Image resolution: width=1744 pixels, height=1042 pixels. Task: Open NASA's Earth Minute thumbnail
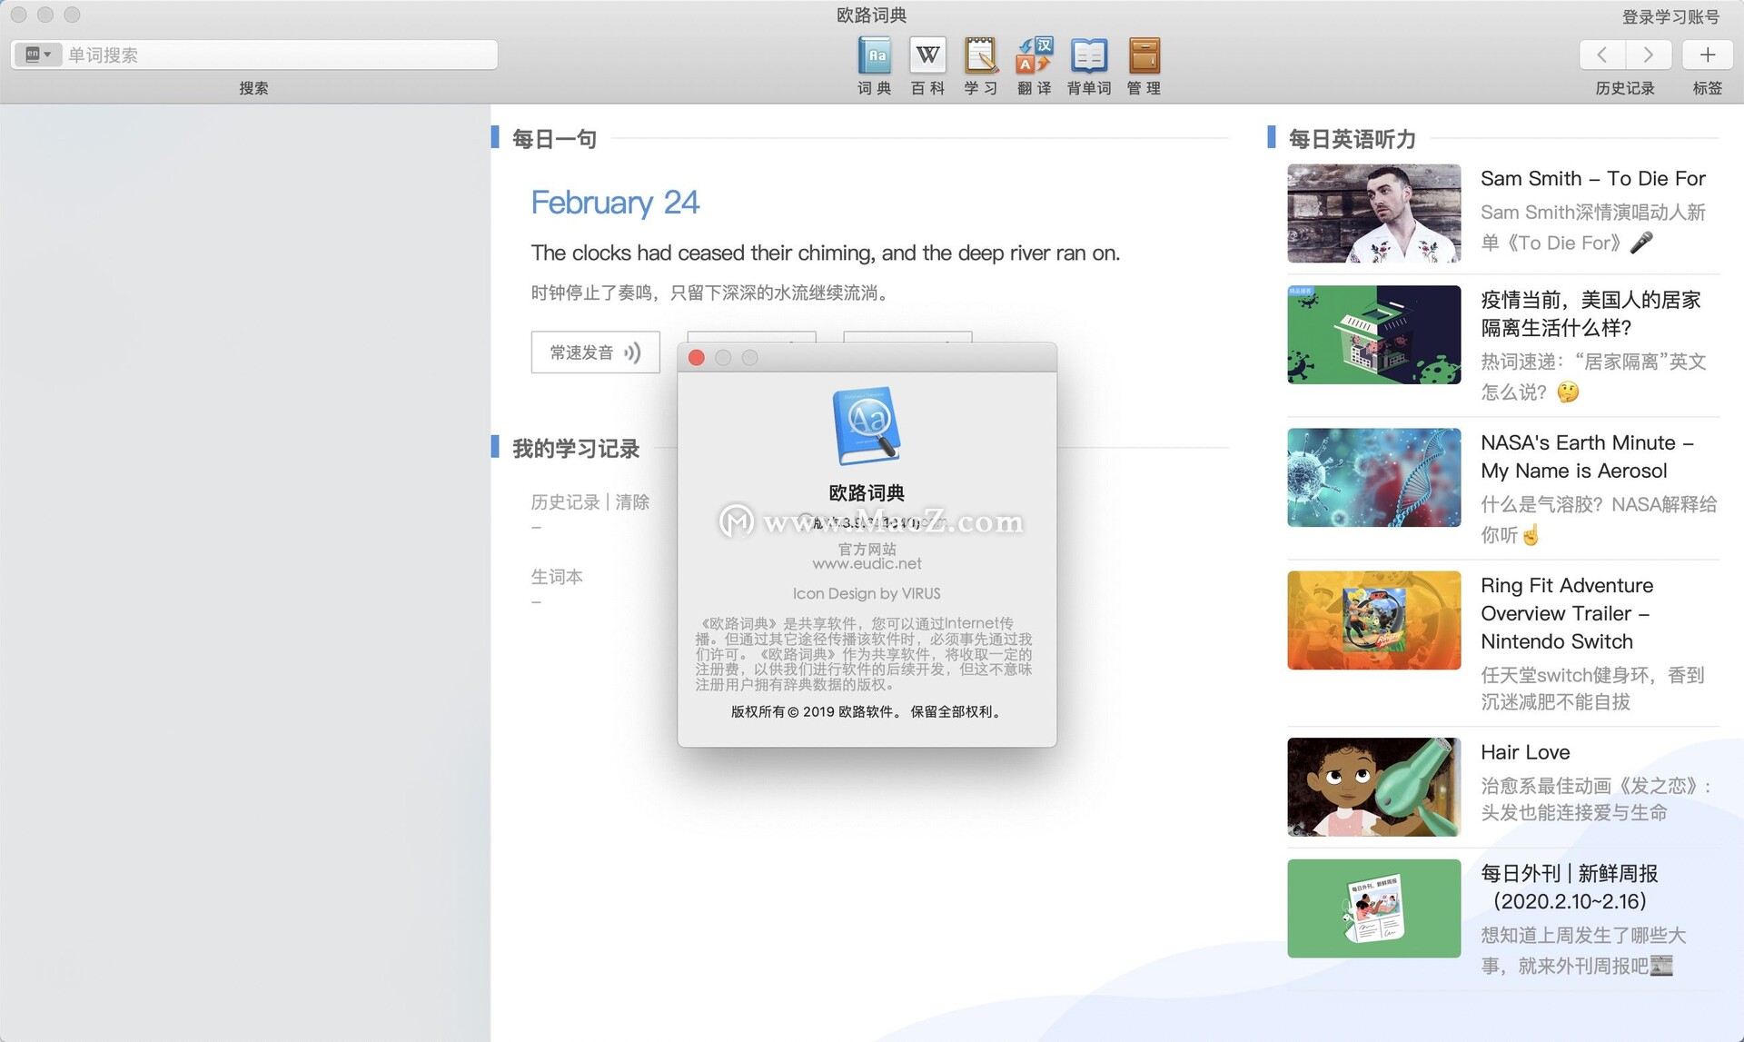1373,478
